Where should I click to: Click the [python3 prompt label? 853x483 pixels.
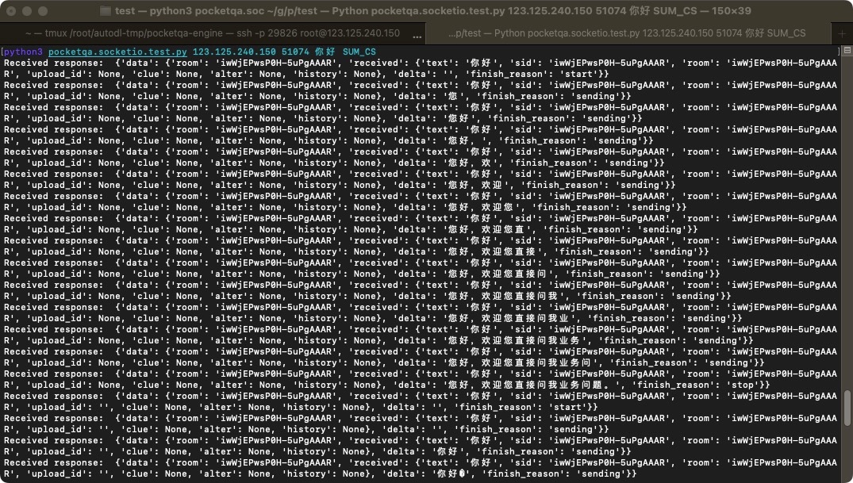(x=22, y=52)
